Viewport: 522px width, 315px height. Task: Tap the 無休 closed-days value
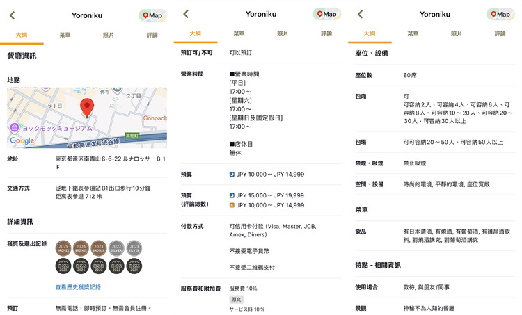[x=235, y=153]
